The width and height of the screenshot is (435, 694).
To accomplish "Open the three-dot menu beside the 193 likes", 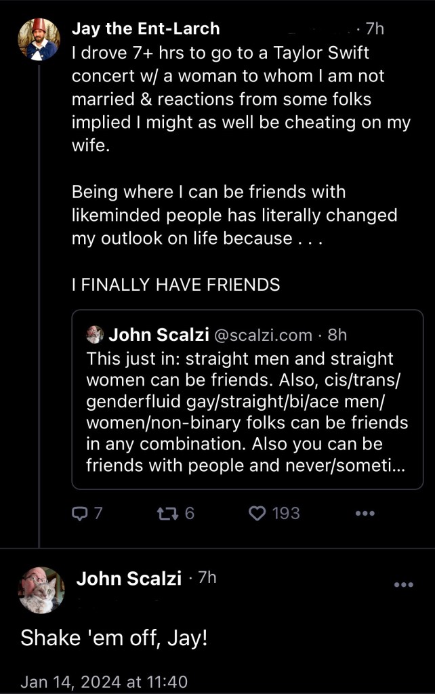I will pyautogui.click(x=365, y=514).
